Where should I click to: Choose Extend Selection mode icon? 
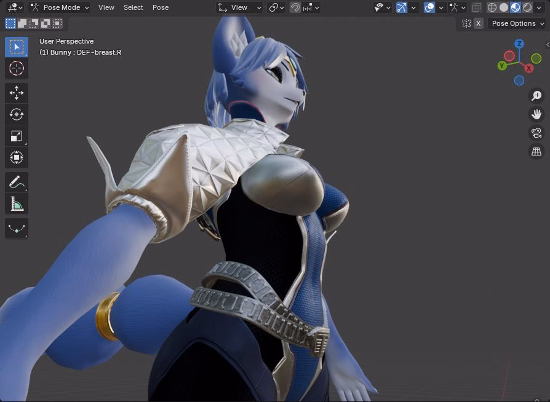22,23
